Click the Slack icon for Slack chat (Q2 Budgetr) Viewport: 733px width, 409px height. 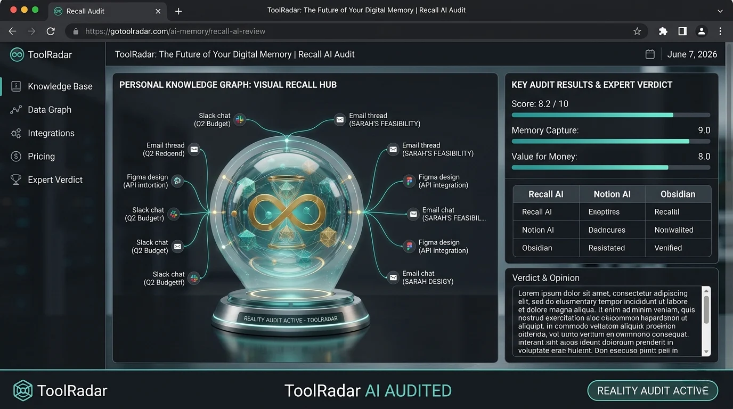click(x=174, y=214)
